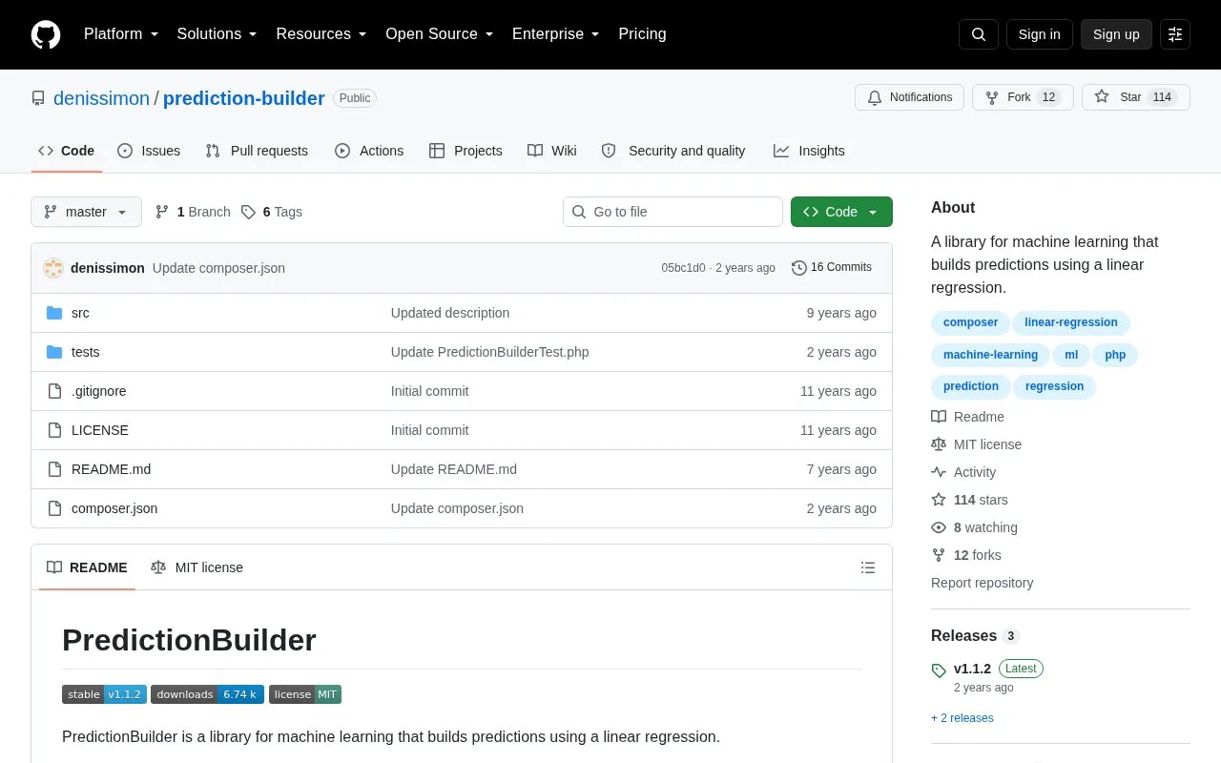
Task: Expand the Platform menu
Action: click(x=121, y=34)
